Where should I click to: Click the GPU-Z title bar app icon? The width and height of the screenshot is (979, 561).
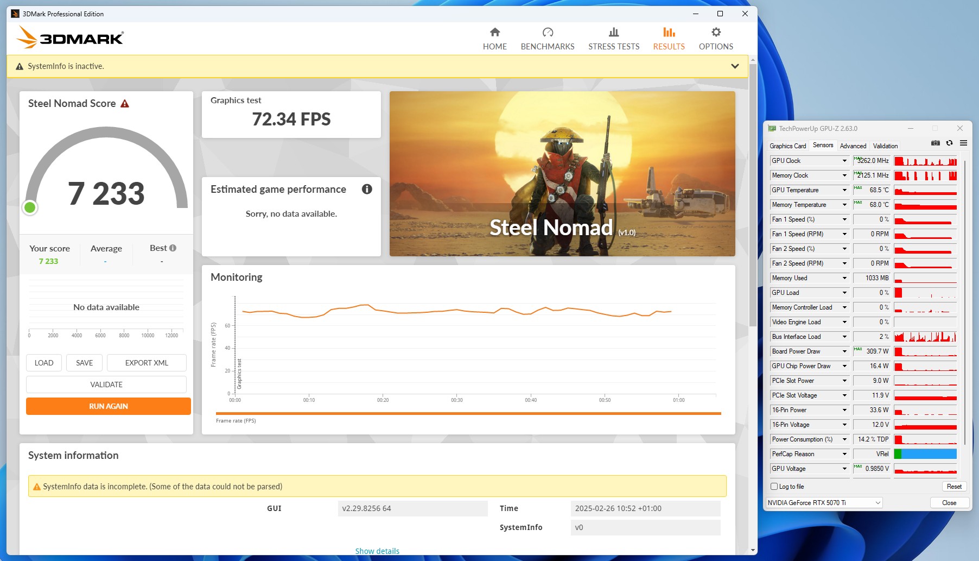(x=772, y=129)
